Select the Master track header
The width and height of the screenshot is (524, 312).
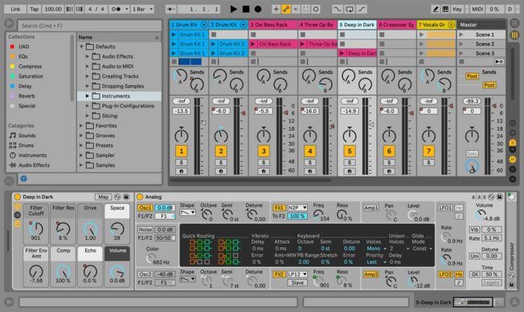point(481,25)
